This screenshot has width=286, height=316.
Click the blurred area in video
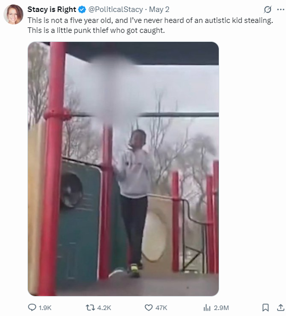point(113,89)
